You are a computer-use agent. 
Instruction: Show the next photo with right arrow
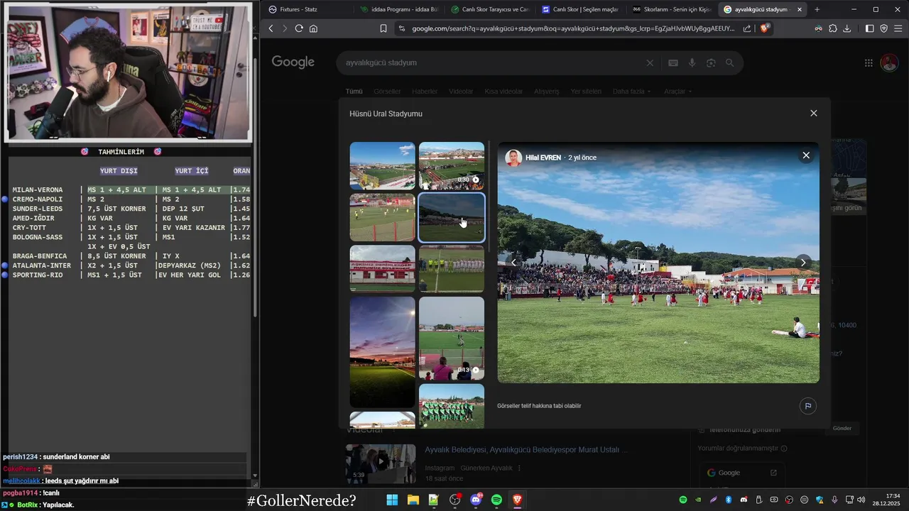tap(803, 263)
